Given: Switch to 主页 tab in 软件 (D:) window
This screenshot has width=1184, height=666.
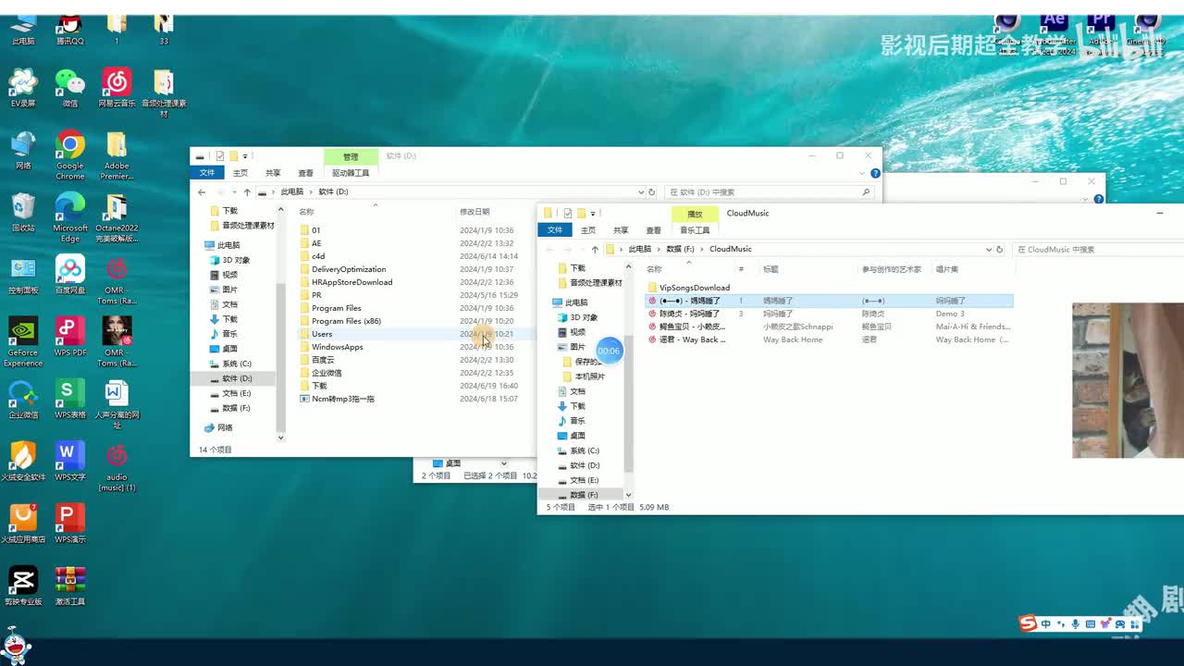Looking at the screenshot, I should click(x=240, y=173).
